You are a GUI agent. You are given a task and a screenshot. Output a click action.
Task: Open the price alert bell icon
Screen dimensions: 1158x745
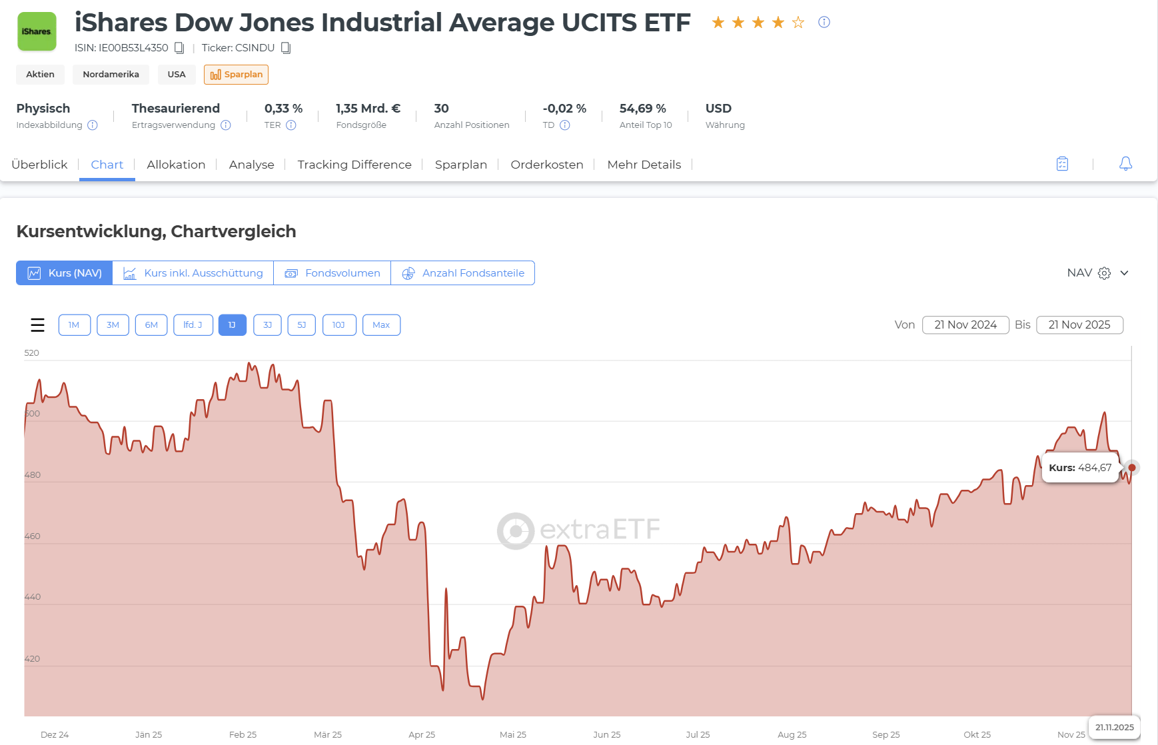click(x=1125, y=164)
